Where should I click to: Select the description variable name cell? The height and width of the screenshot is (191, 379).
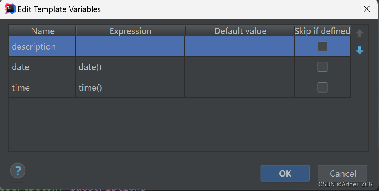(42, 46)
